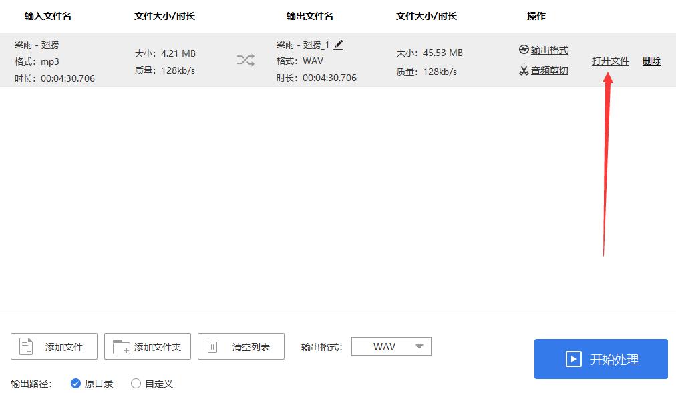
Task: Click the 输出格式 text link for the file
Action: (548, 49)
